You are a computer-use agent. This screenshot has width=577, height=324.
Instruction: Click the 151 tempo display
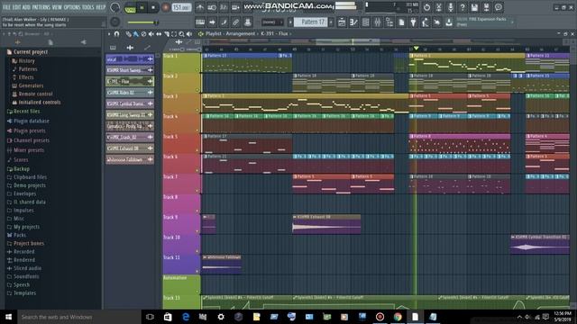click(181, 7)
